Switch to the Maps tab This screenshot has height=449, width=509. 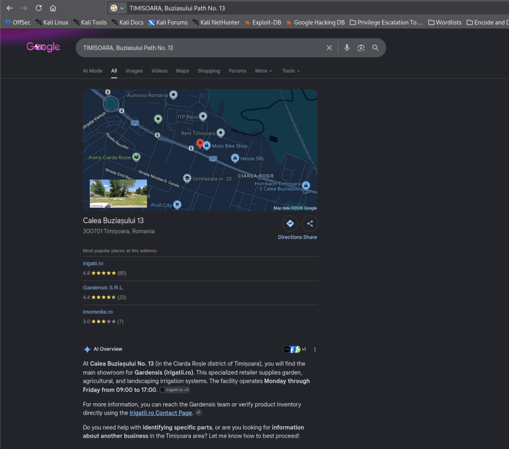(183, 71)
